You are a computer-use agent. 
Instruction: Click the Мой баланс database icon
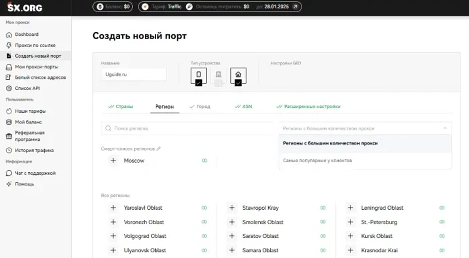click(x=9, y=122)
